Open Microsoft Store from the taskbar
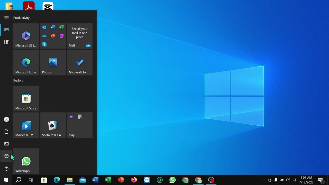 click(x=44, y=180)
